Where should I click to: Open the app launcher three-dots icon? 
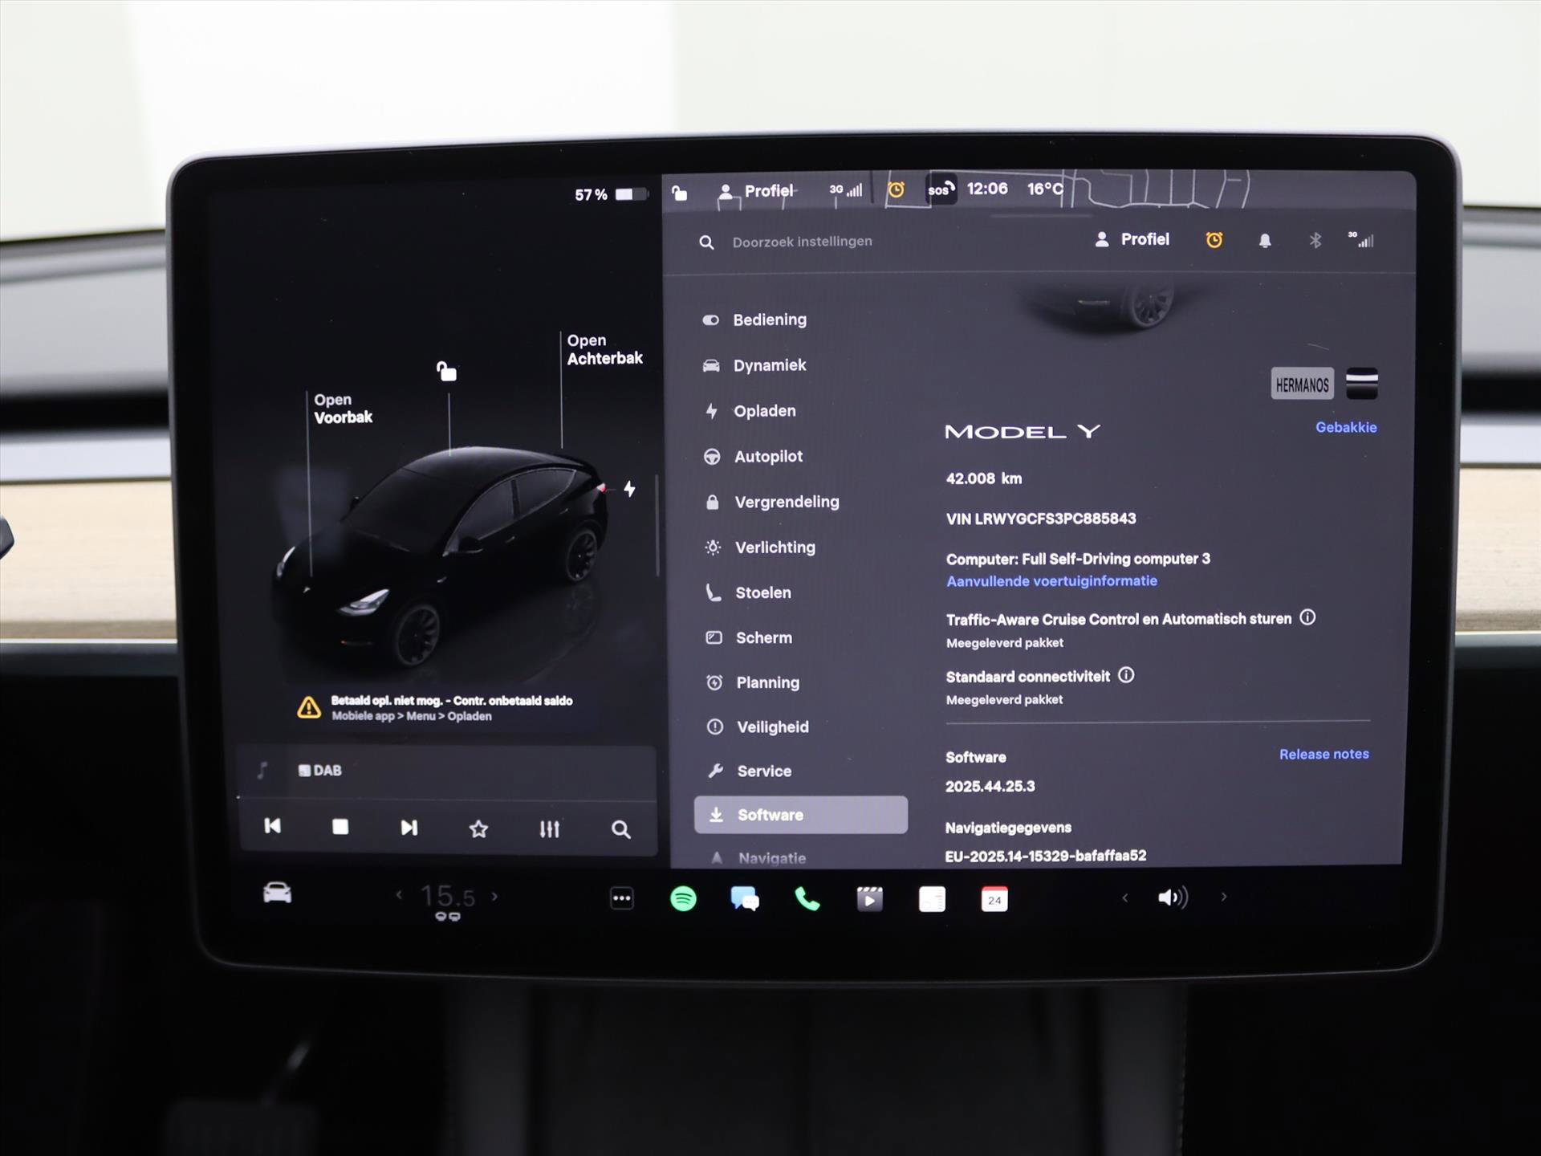[x=622, y=898]
